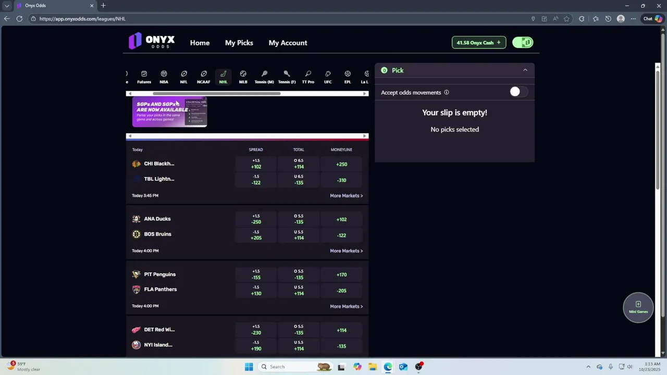This screenshot has height=375, width=667.
Task: Click the tab list dropdown arrow in browser
Action: pyautogui.click(x=7, y=6)
